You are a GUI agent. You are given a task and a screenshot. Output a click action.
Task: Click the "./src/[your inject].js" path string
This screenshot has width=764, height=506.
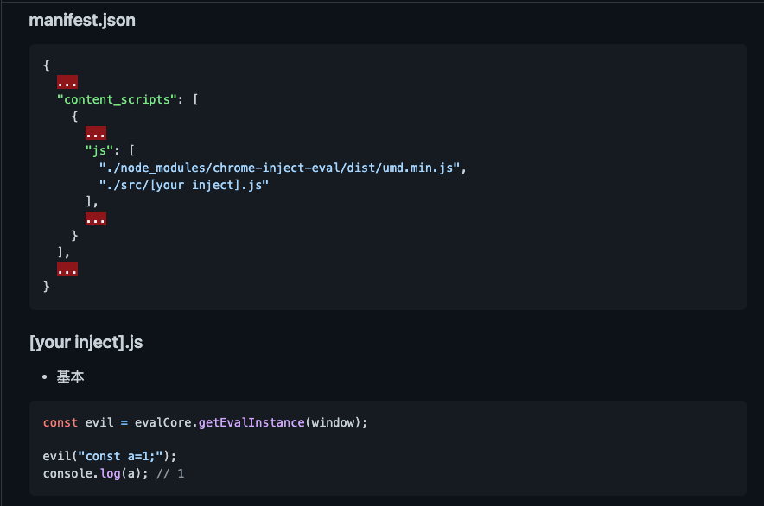coord(184,185)
